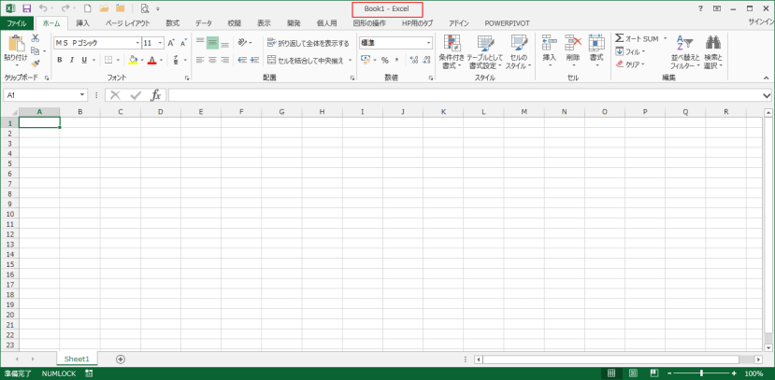Click セルを結合して中央揃え (Merge & Center)
This screenshot has width=775, height=380.
tap(306, 60)
